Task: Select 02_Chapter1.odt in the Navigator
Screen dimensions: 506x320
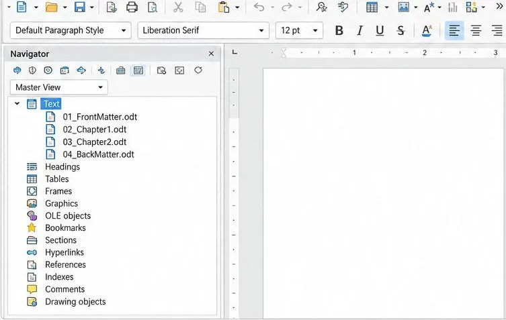Action: click(95, 129)
